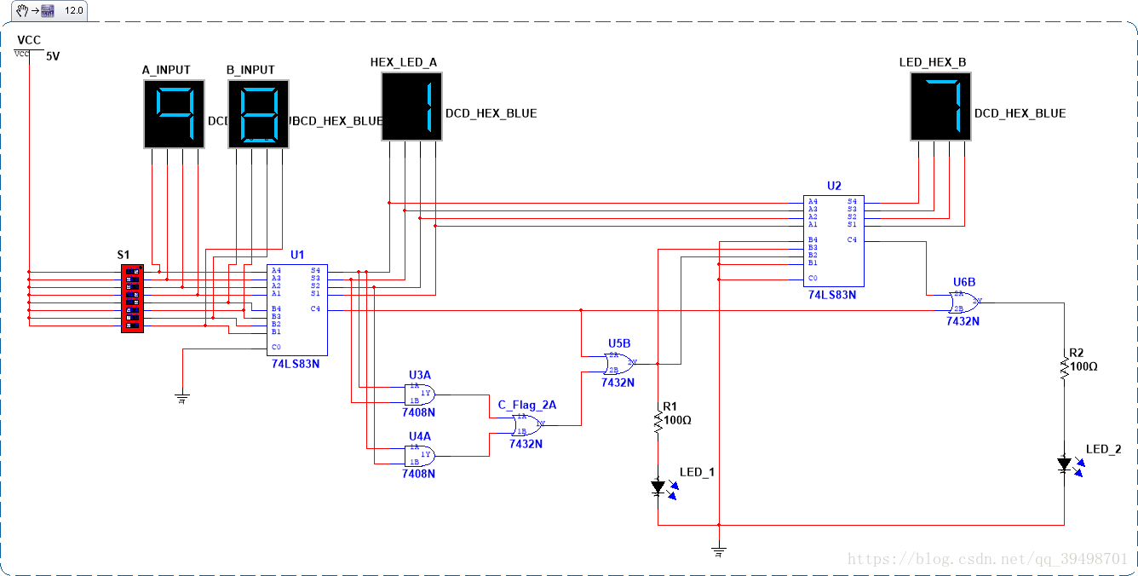Click the A_INPUT title label
Screen dimensions: 1138x576
(166, 70)
